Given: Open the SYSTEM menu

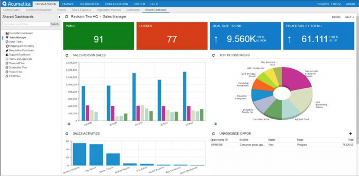Looking at the screenshot, I should pos(139,4).
